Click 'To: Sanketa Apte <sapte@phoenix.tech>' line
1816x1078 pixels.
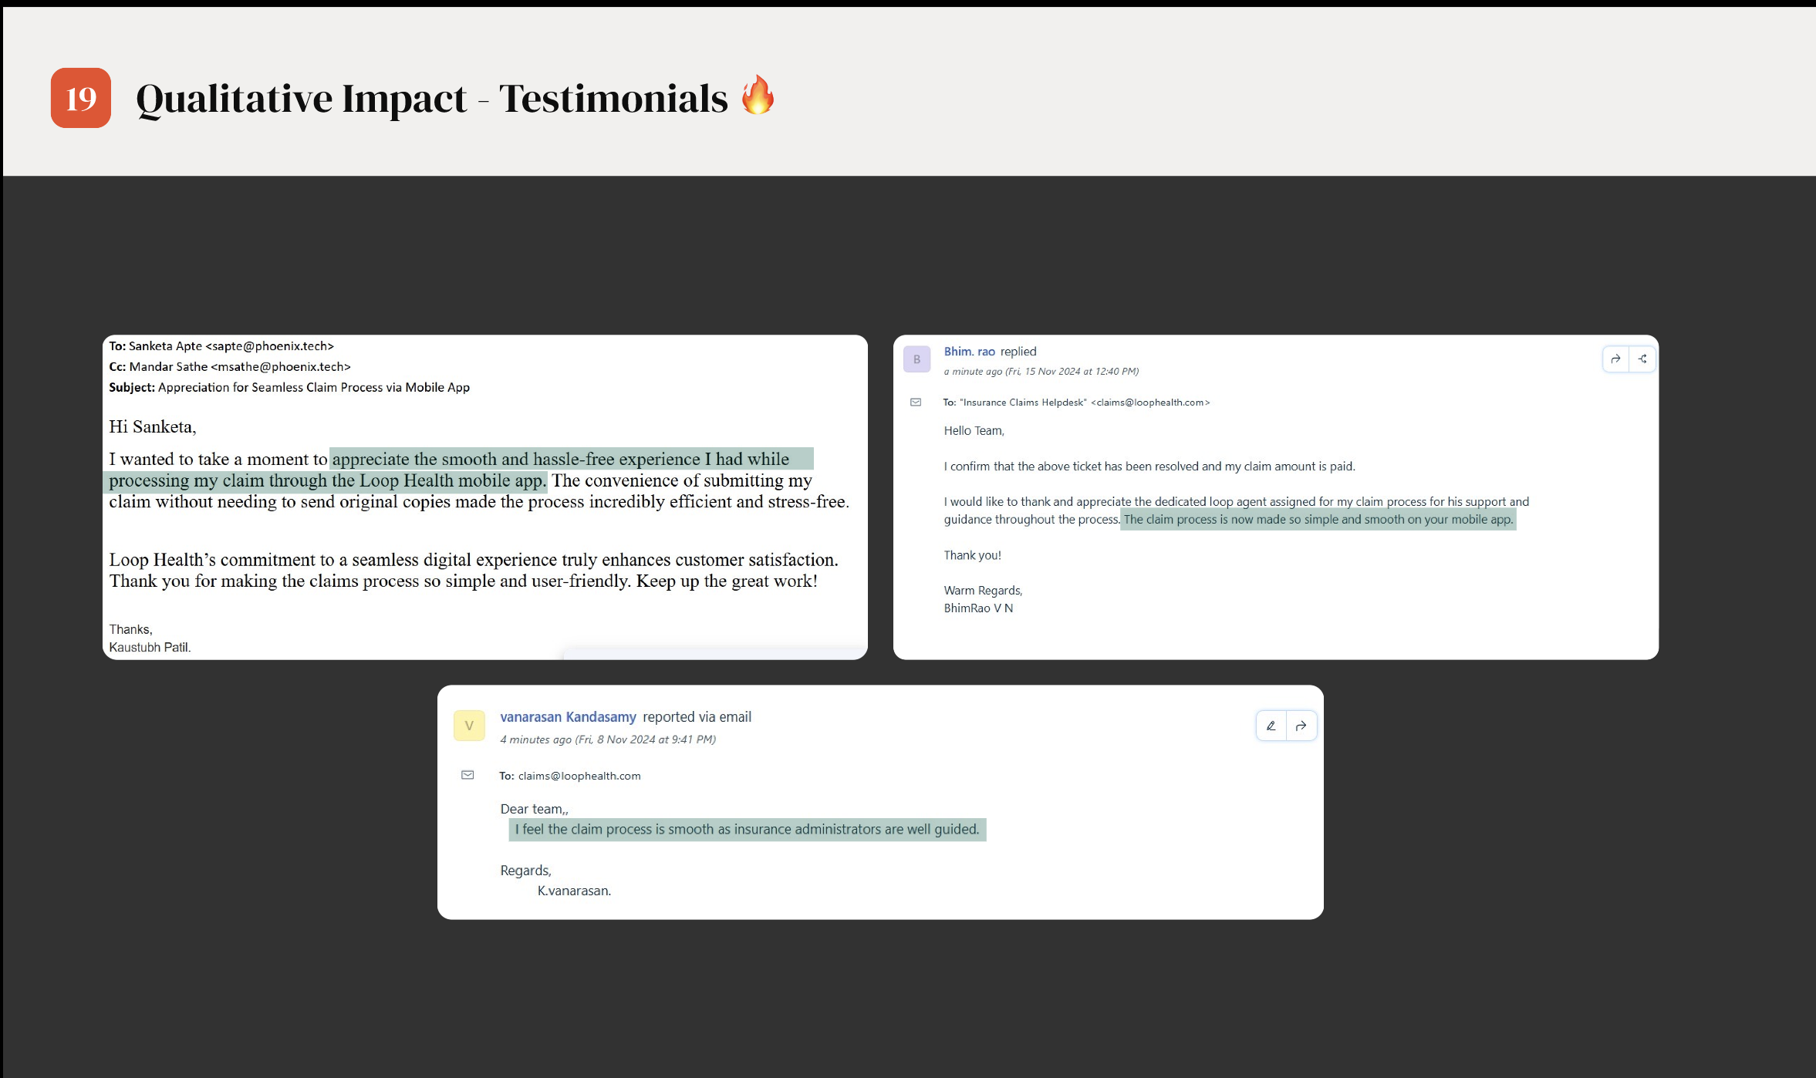point(221,346)
